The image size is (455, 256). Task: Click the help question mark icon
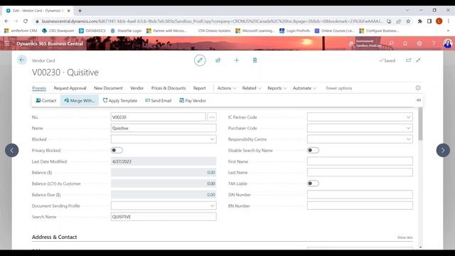433,43
